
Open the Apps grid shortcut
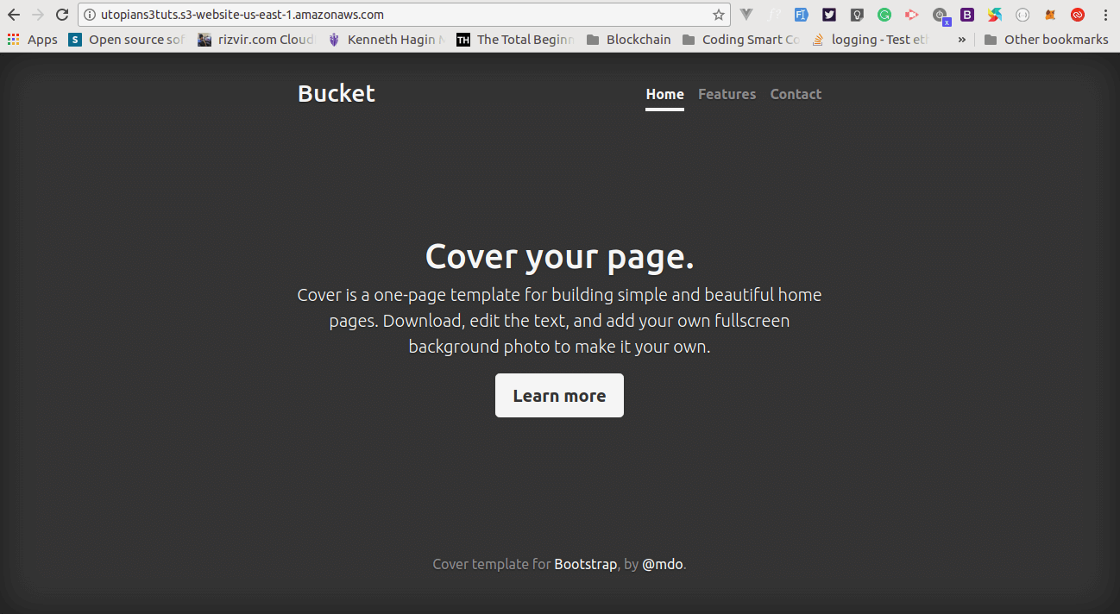tap(32, 40)
